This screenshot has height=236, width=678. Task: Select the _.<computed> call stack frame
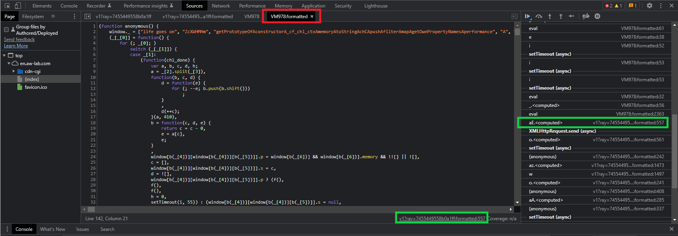coord(596,105)
